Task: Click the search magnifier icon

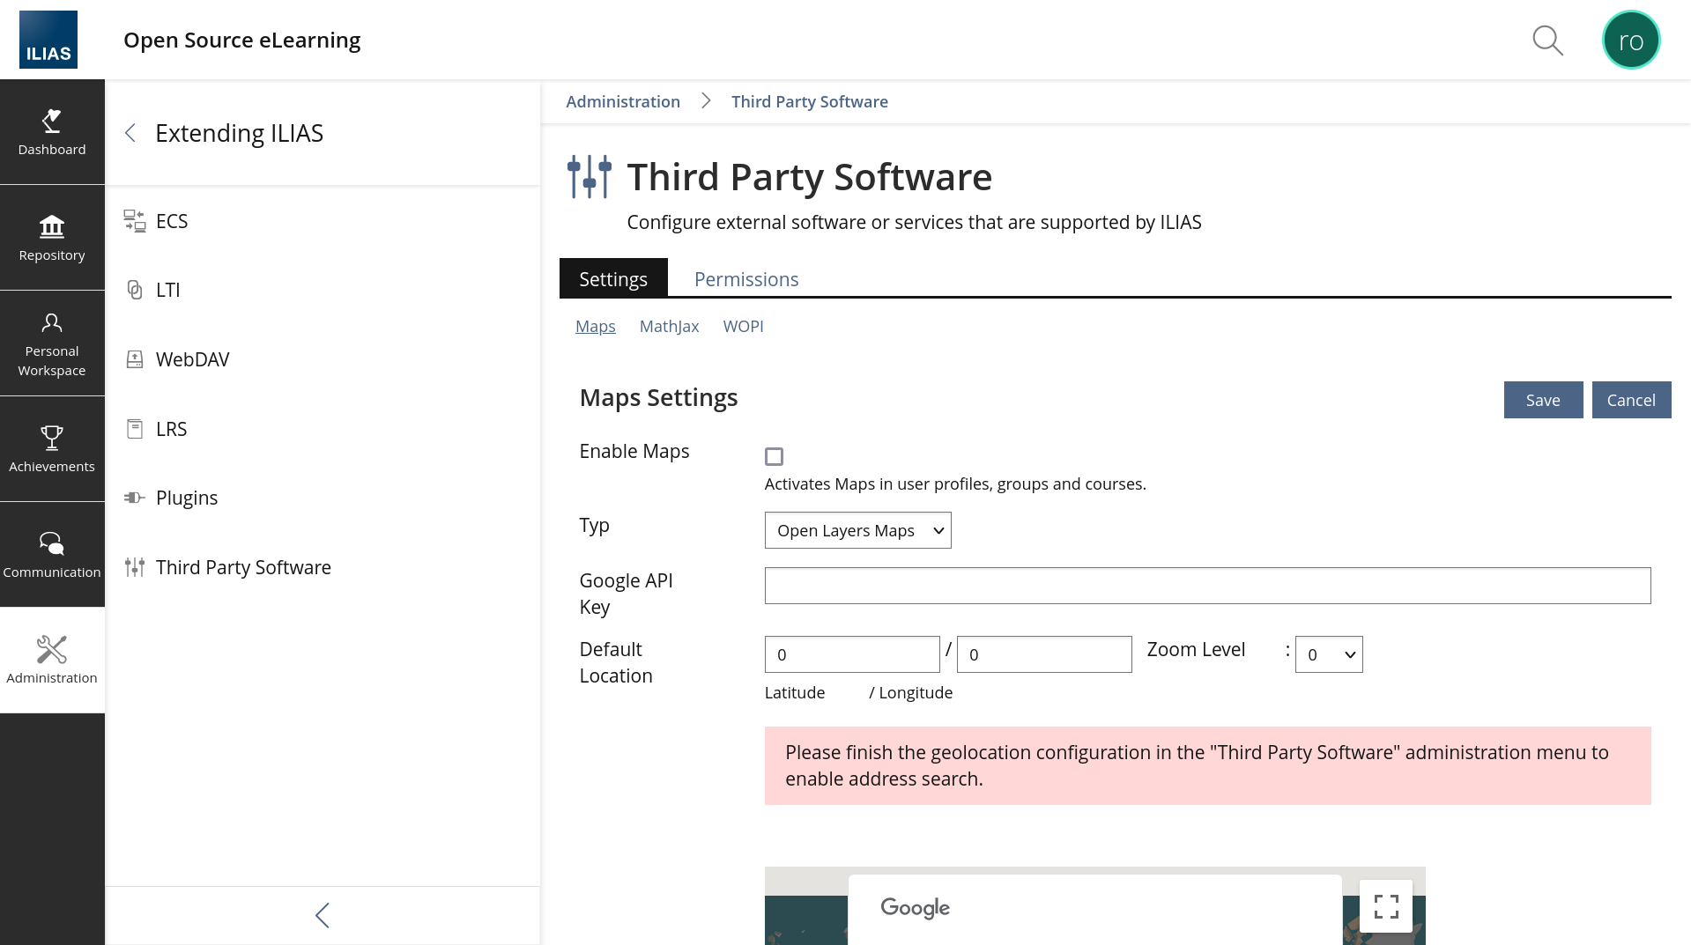Action: [x=1547, y=41]
